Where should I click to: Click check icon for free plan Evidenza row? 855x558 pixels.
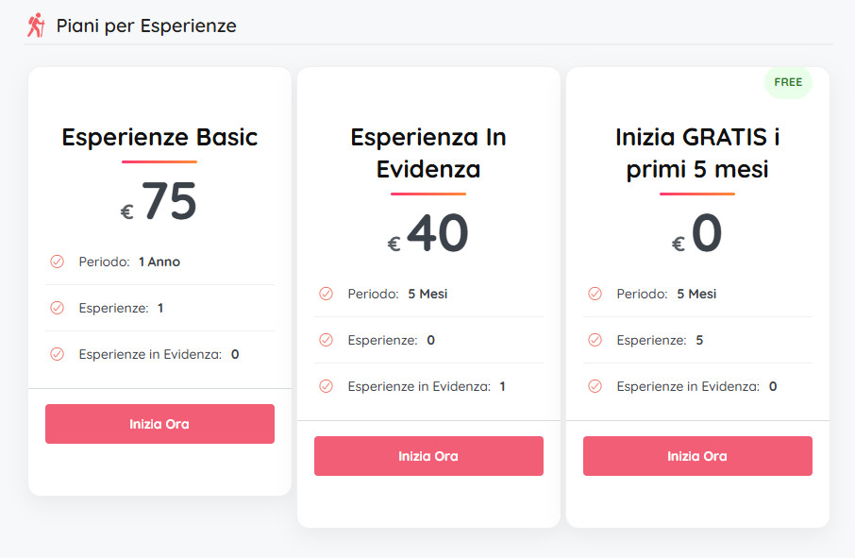pos(595,386)
